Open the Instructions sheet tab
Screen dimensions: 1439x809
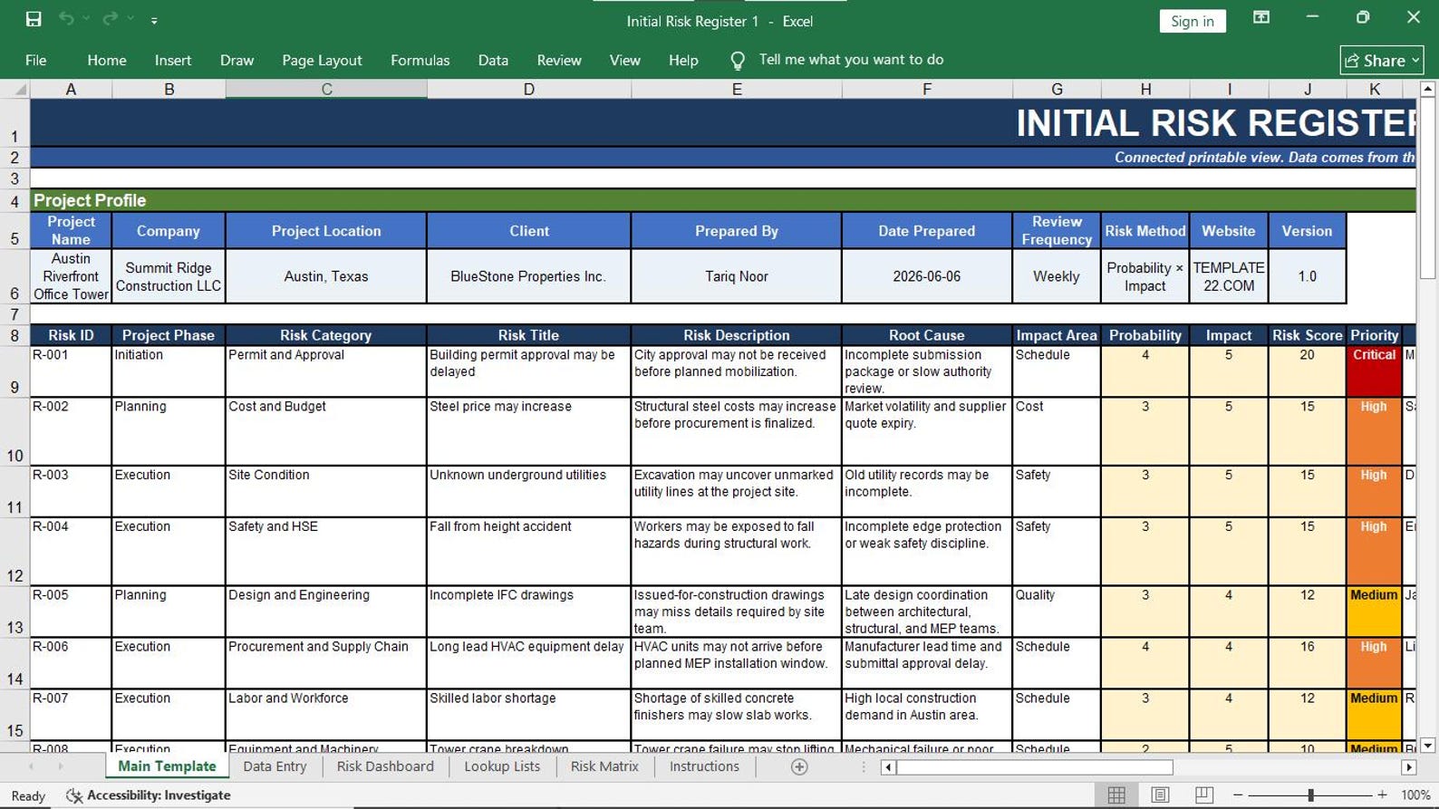(x=704, y=766)
